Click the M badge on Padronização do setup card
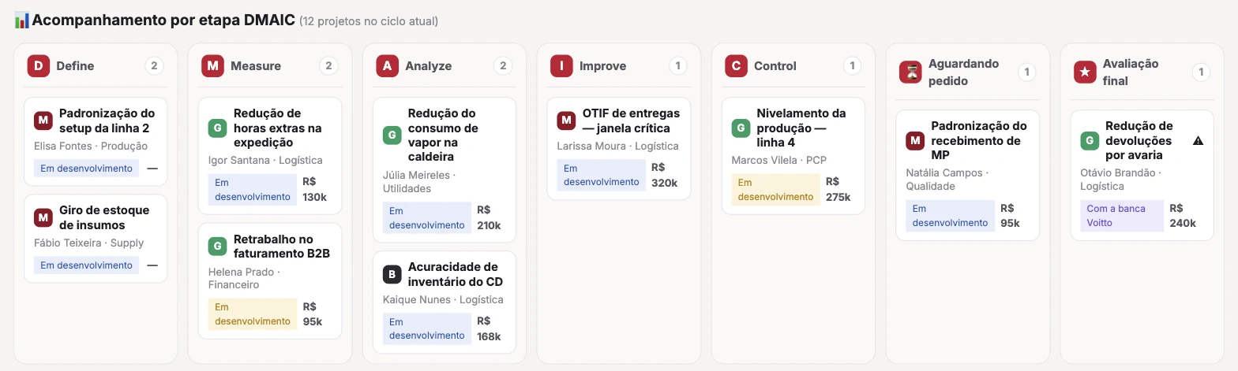This screenshot has width=1238, height=371. point(43,121)
